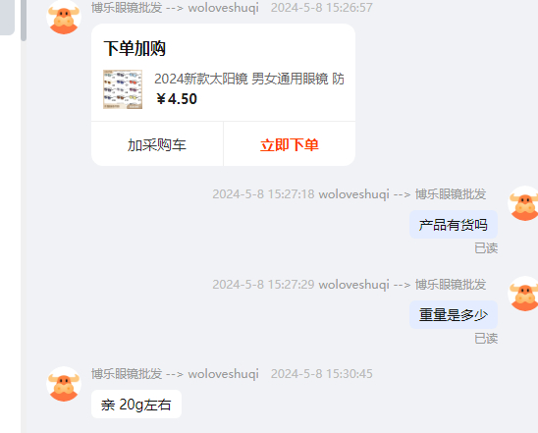Click the 下单加购 card heading

(134, 48)
